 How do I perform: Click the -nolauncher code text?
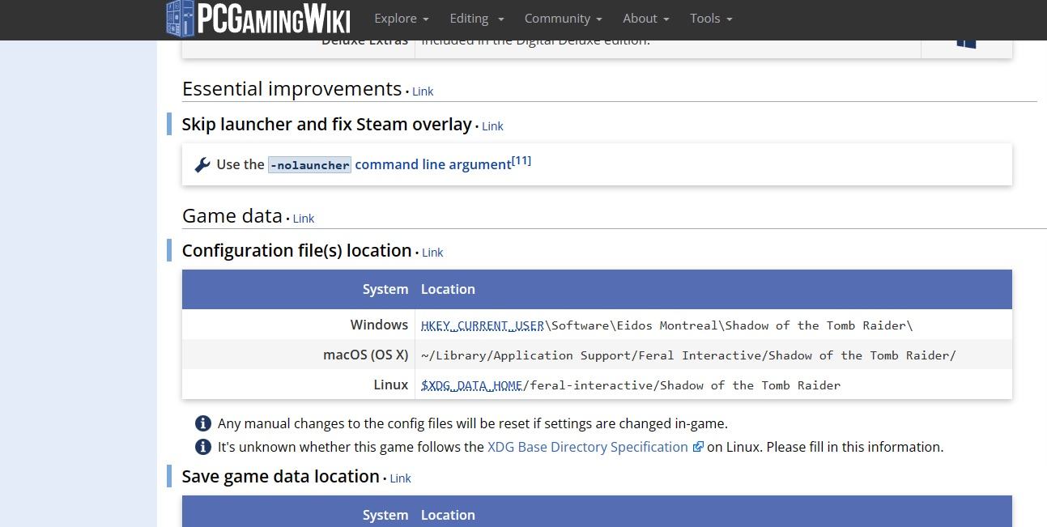(x=309, y=165)
